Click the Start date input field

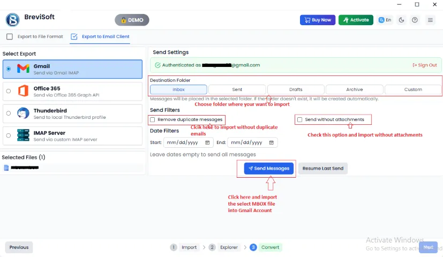188,142
